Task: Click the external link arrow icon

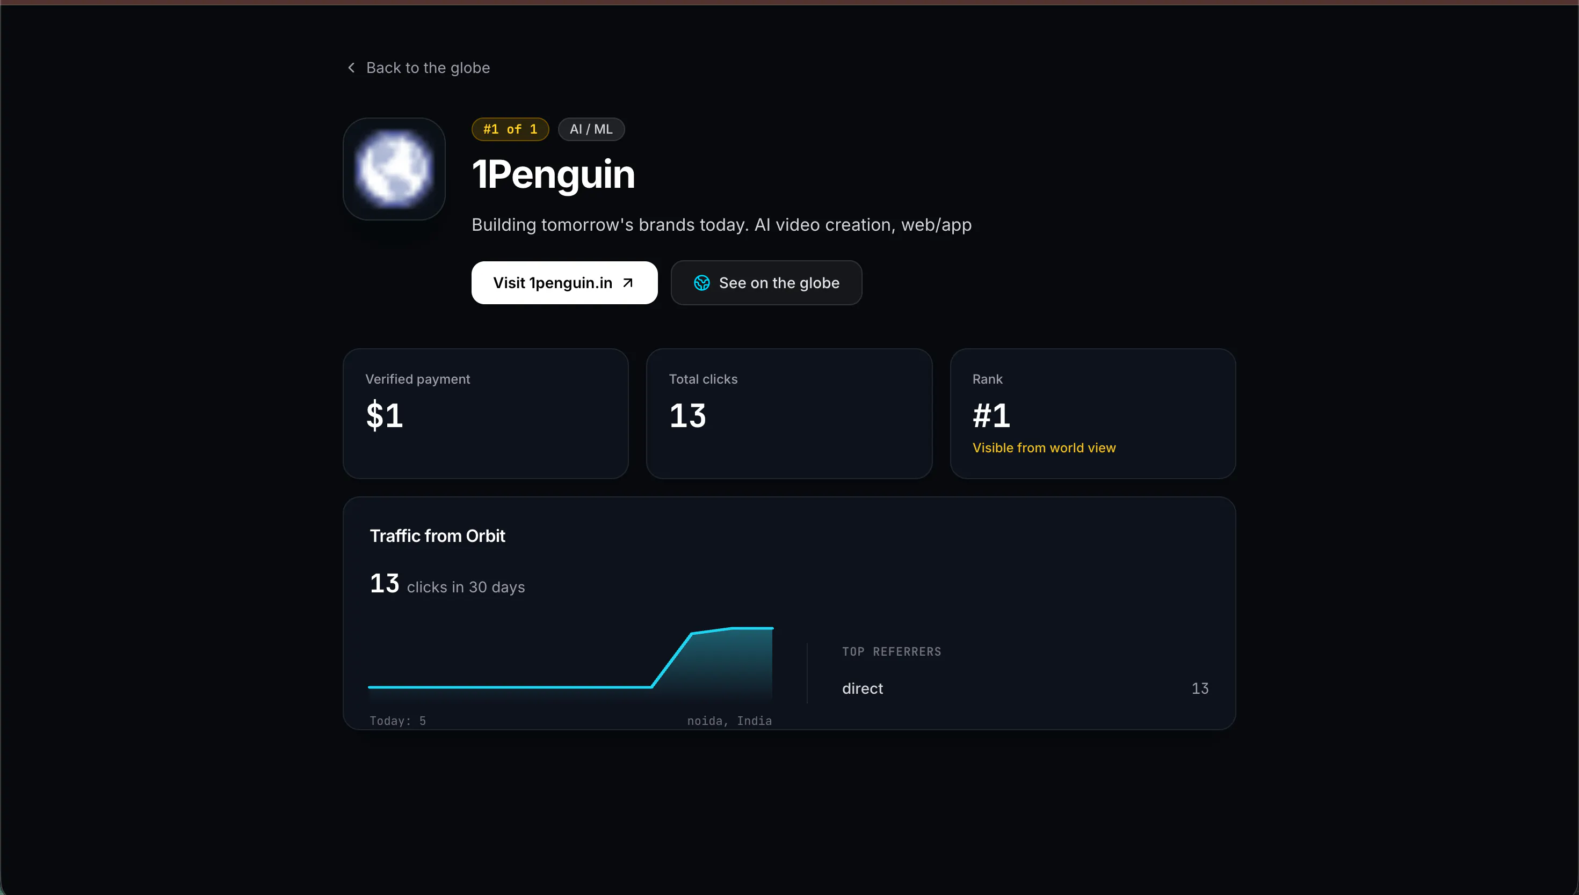Action: pyautogui.click(x=627, y=283)
